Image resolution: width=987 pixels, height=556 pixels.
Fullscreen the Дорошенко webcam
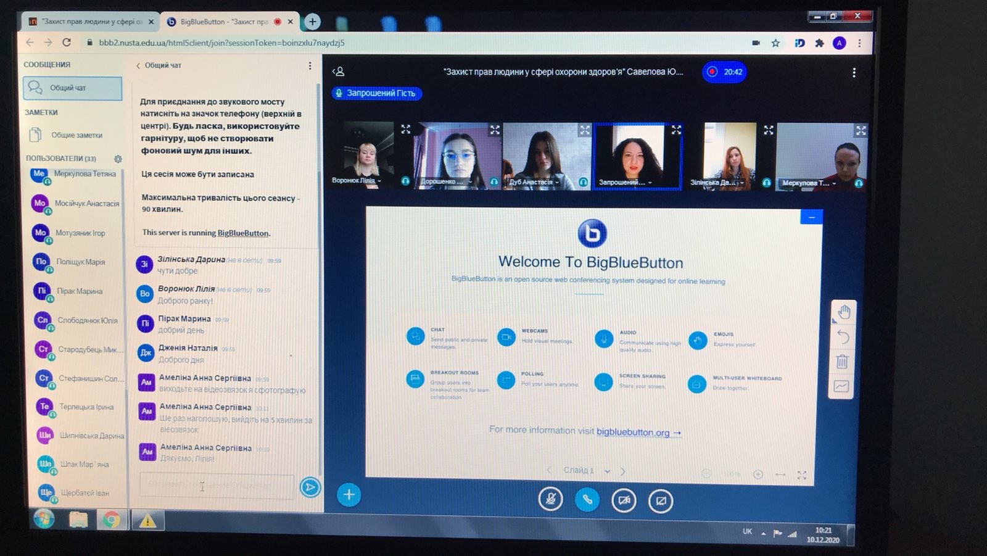coord(495,130)
